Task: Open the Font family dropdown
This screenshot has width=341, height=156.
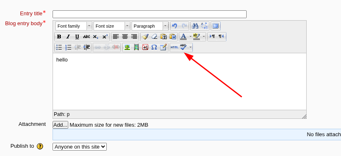Action: click(x=74, y=26)
